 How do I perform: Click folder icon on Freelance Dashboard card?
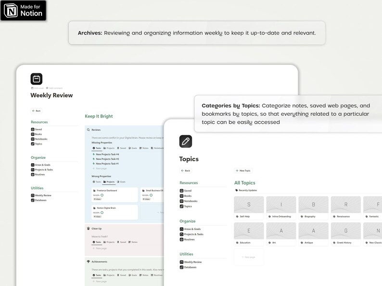pos(94,191)
